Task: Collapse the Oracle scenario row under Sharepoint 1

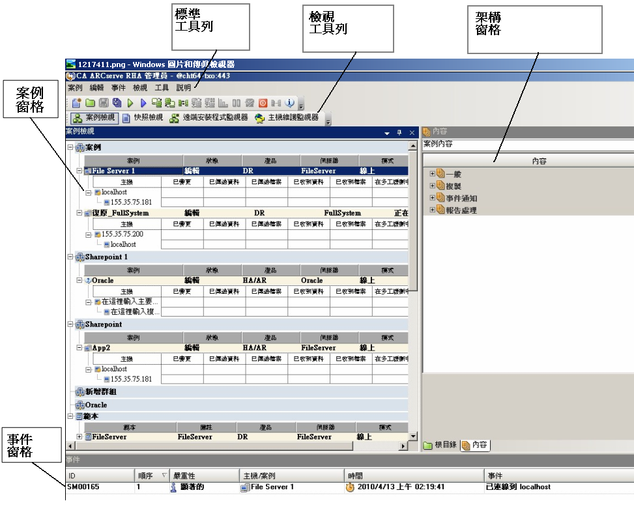Action: [79, 280]
